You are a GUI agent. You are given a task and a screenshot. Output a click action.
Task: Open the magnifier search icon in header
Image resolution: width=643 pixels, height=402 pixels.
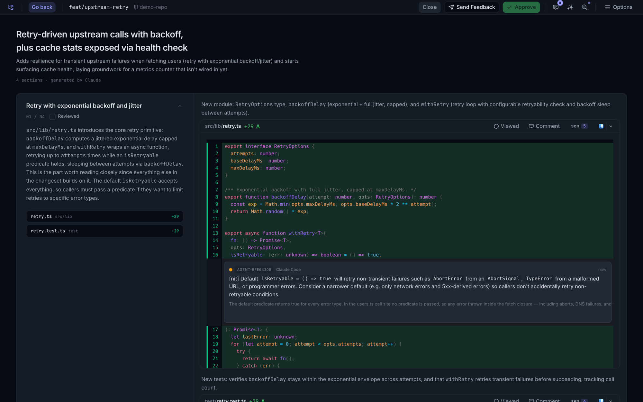click(584, 7)
